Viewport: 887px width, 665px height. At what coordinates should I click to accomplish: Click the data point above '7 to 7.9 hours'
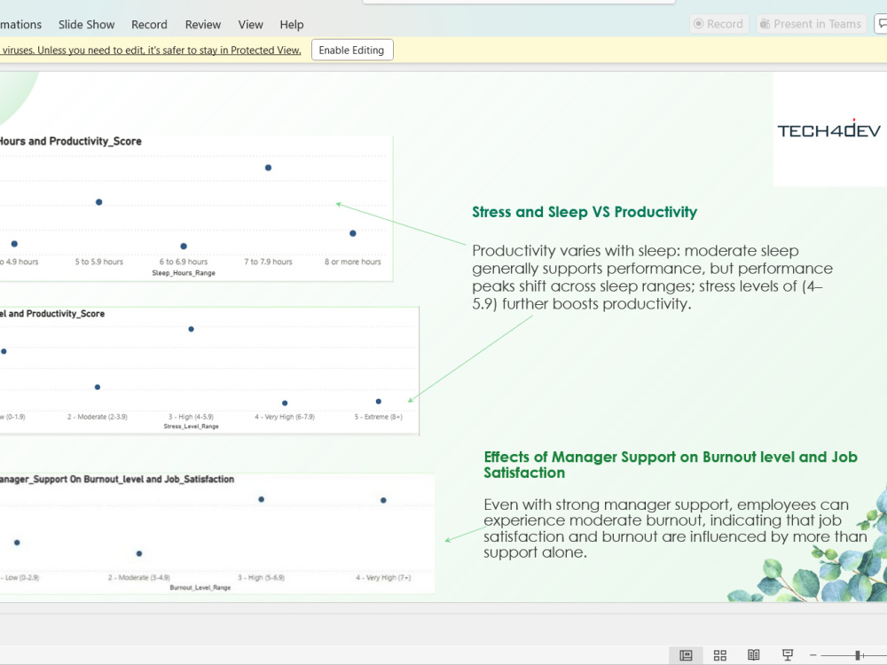(268, 168)
